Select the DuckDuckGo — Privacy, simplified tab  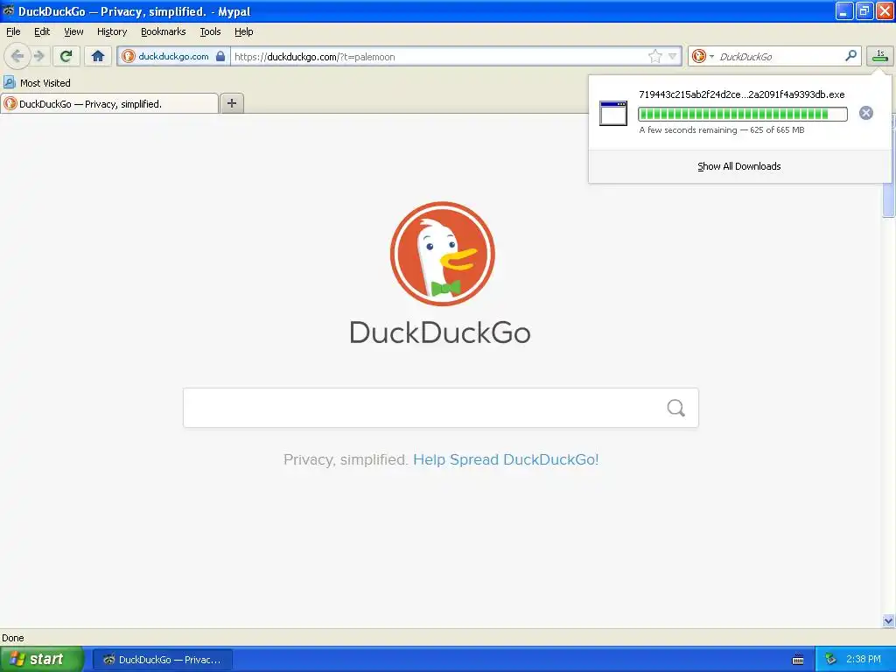point(109,103)
